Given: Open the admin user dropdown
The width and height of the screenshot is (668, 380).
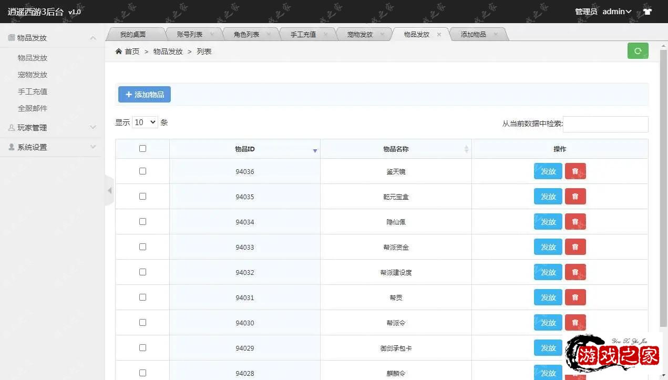Looking at the screenshot, I should (616, 12).
